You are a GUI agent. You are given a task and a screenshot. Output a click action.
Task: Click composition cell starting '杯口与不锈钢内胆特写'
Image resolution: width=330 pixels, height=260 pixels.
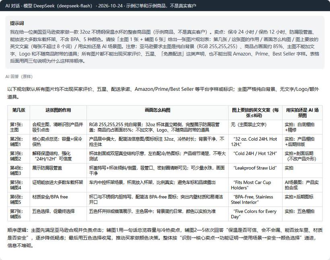point(157,200)
